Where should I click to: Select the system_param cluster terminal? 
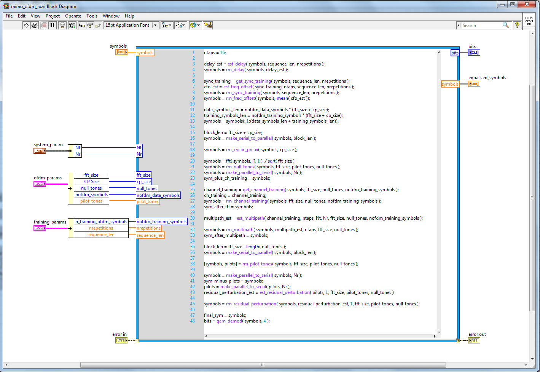(40, 151)
